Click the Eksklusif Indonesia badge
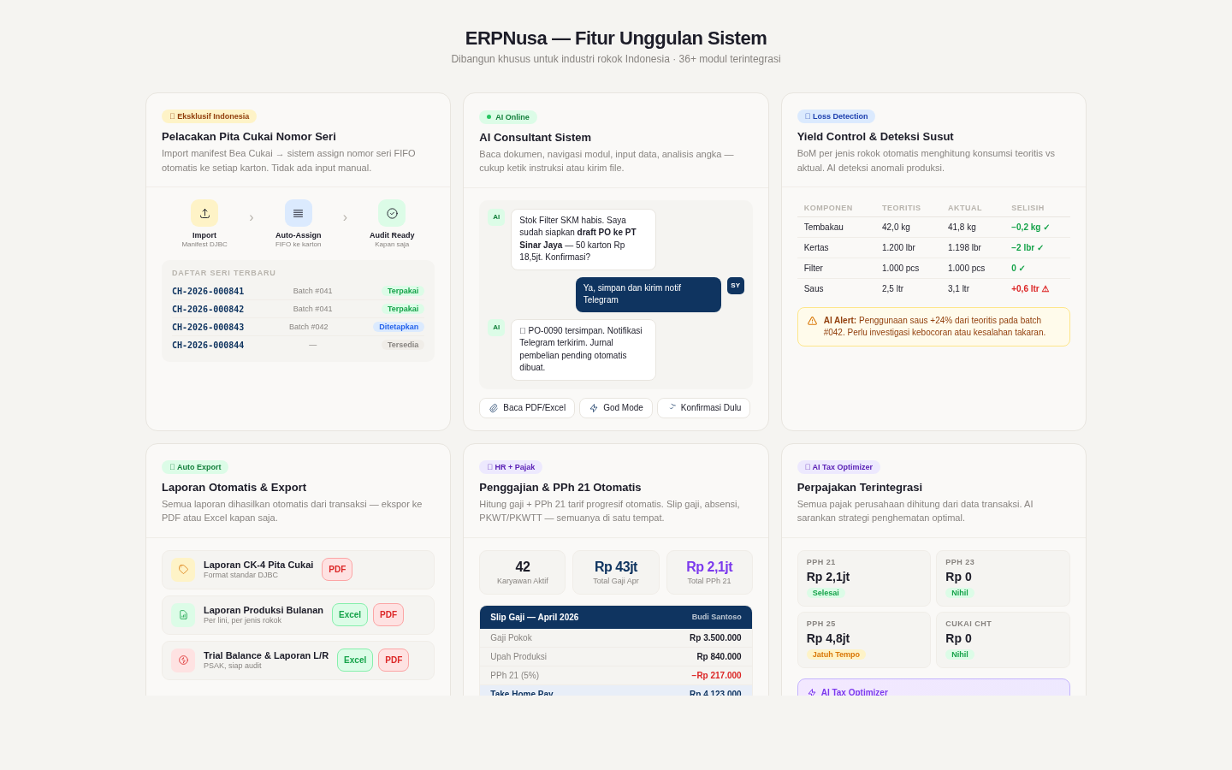Viewport: 1232px width, 770px height. (209, 116)
